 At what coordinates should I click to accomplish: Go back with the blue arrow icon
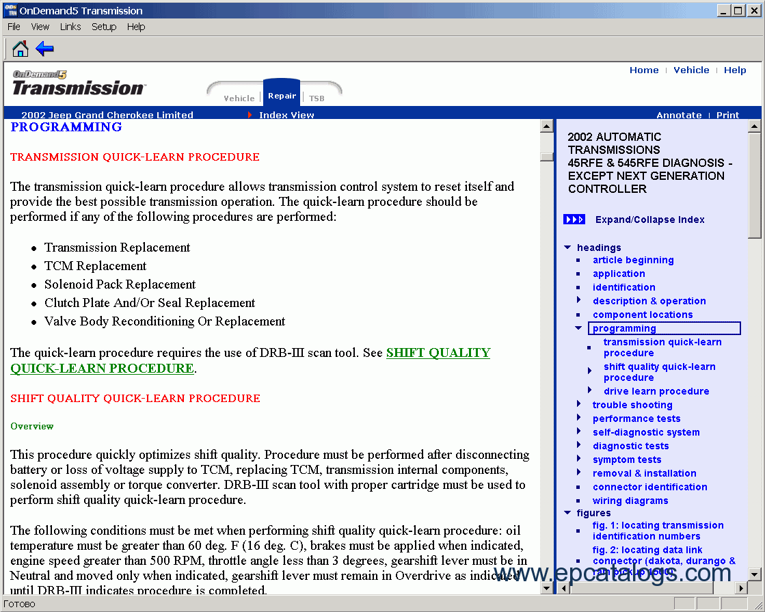click(x=44, y=49)
